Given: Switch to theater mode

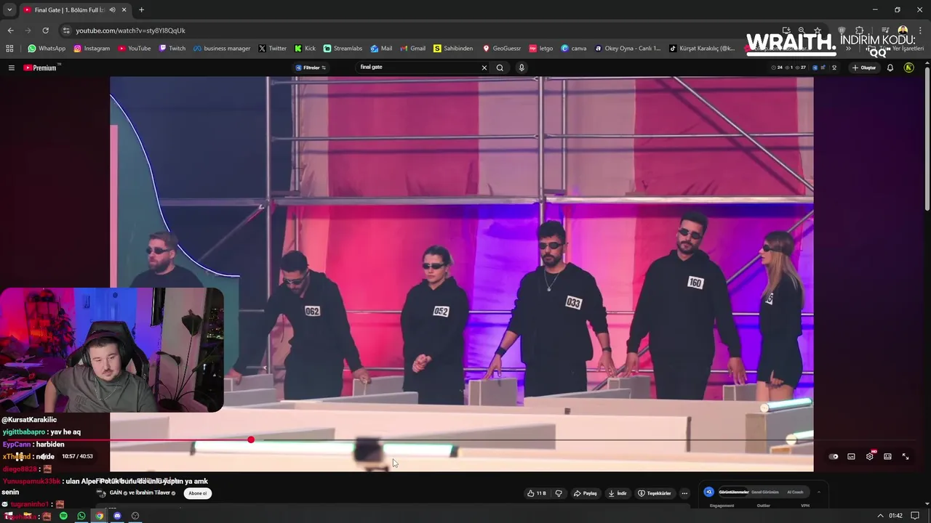Looking at the screenshot, I should click(x=887, y=457).
